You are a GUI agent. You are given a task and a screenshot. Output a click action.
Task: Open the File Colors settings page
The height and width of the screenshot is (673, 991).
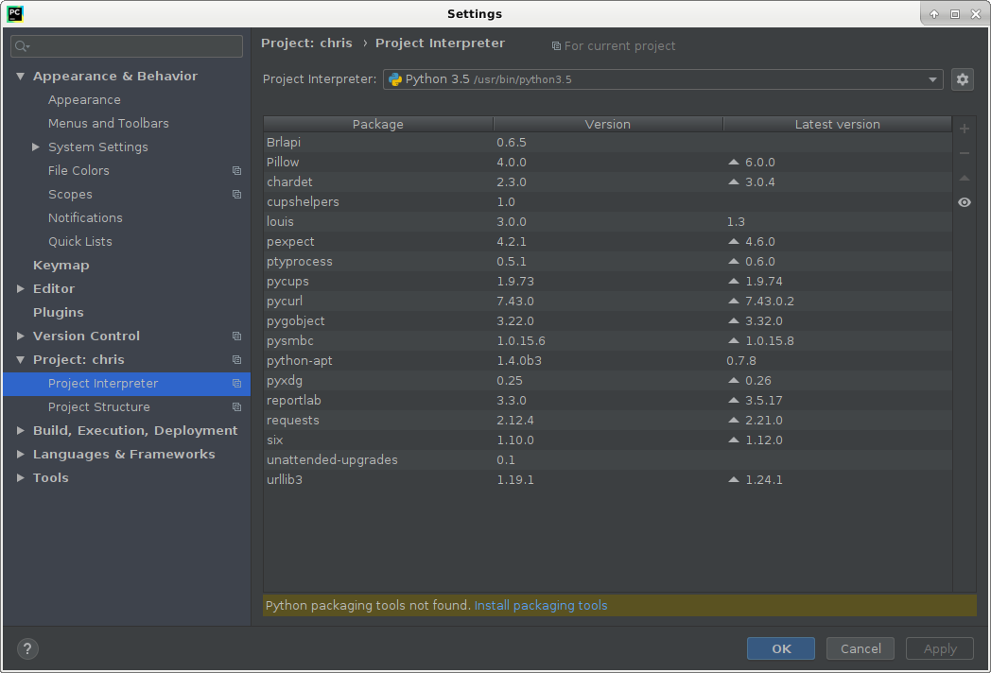78,171
